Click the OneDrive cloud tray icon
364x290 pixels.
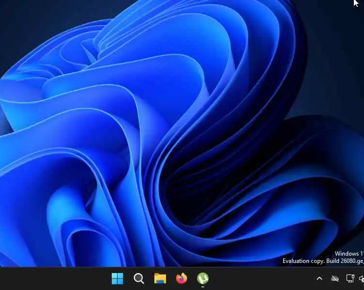pyautogui.click(x=335, y=278)
